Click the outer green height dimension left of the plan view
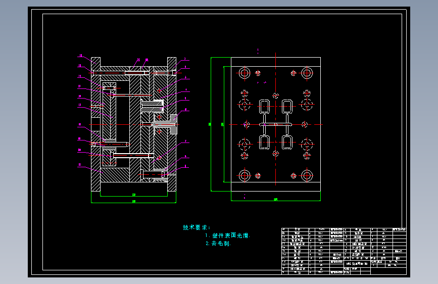Viewport: 438px width, 284px height. (211, 124)
